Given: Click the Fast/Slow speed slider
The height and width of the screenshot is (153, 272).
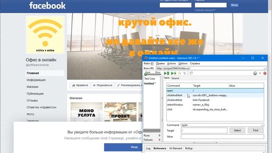Looking at the screenshot, I should click(153, 74).
